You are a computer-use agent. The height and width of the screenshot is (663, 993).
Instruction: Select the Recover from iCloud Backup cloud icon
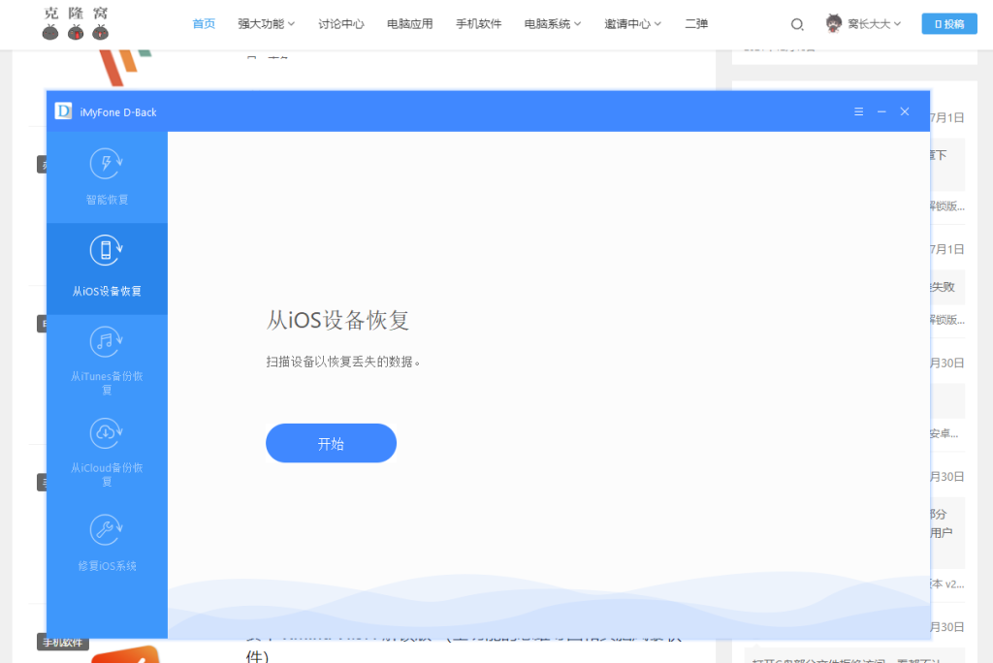(x=106, y=434)
